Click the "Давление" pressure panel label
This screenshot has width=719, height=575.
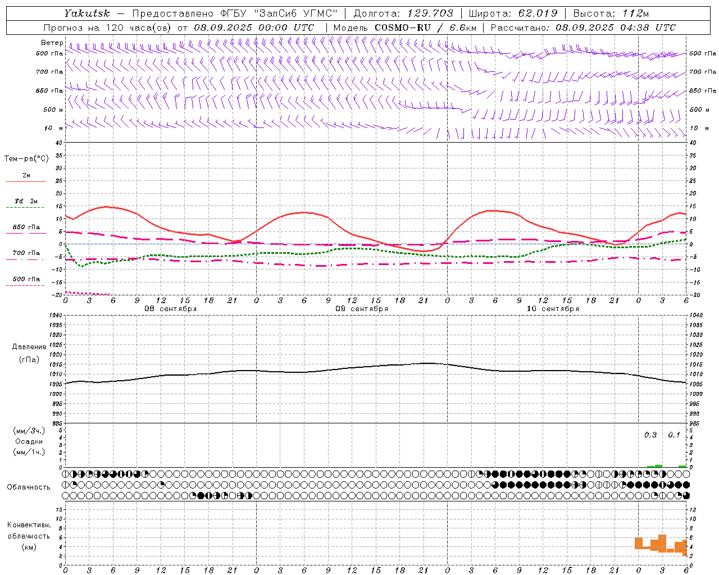(29, 347)
